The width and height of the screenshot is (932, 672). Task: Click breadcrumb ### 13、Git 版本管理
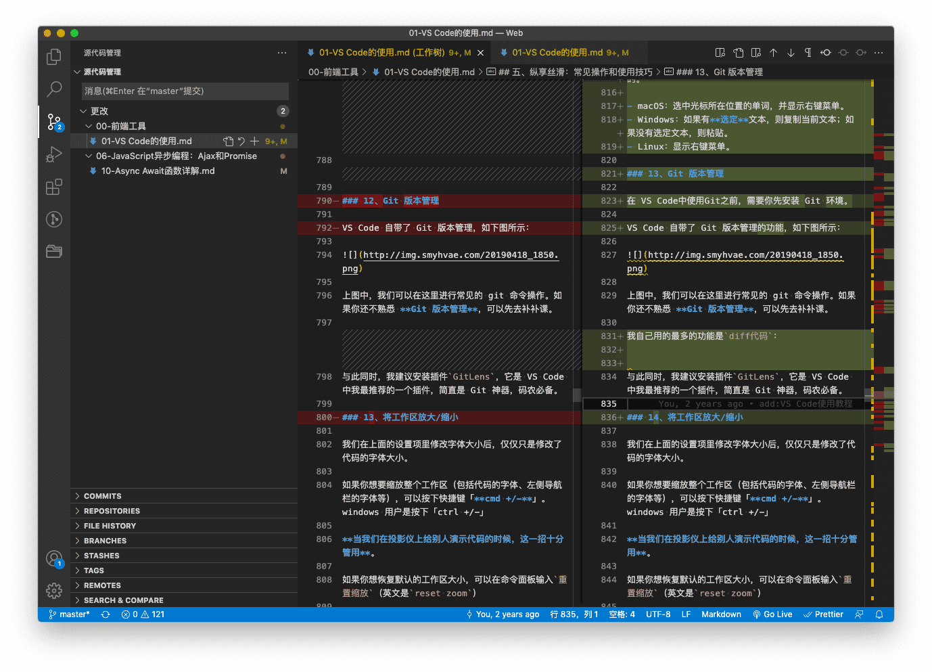[x=714, y=72]
